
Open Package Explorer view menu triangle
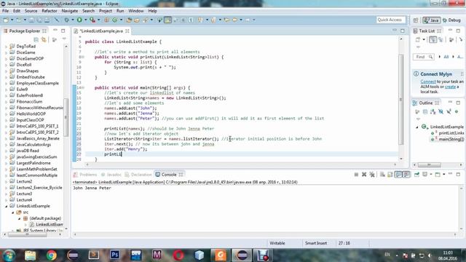click(64, 39)
